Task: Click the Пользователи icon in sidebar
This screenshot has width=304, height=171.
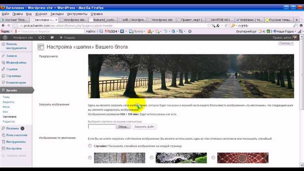Action: pos(3,135)
